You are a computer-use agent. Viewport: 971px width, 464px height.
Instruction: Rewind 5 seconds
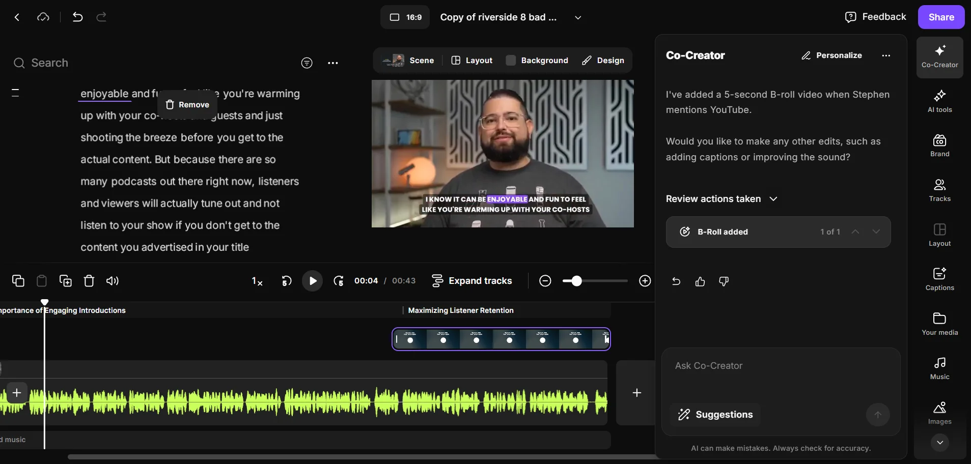[287, 281]
